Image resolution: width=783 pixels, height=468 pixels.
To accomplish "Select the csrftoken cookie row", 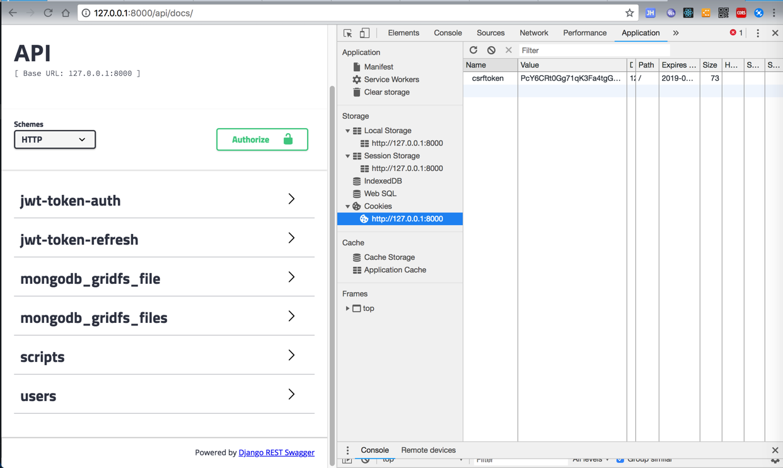I will click(623, 78).
